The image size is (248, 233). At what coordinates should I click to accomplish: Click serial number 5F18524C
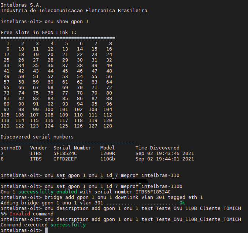(x=65, y=154)
